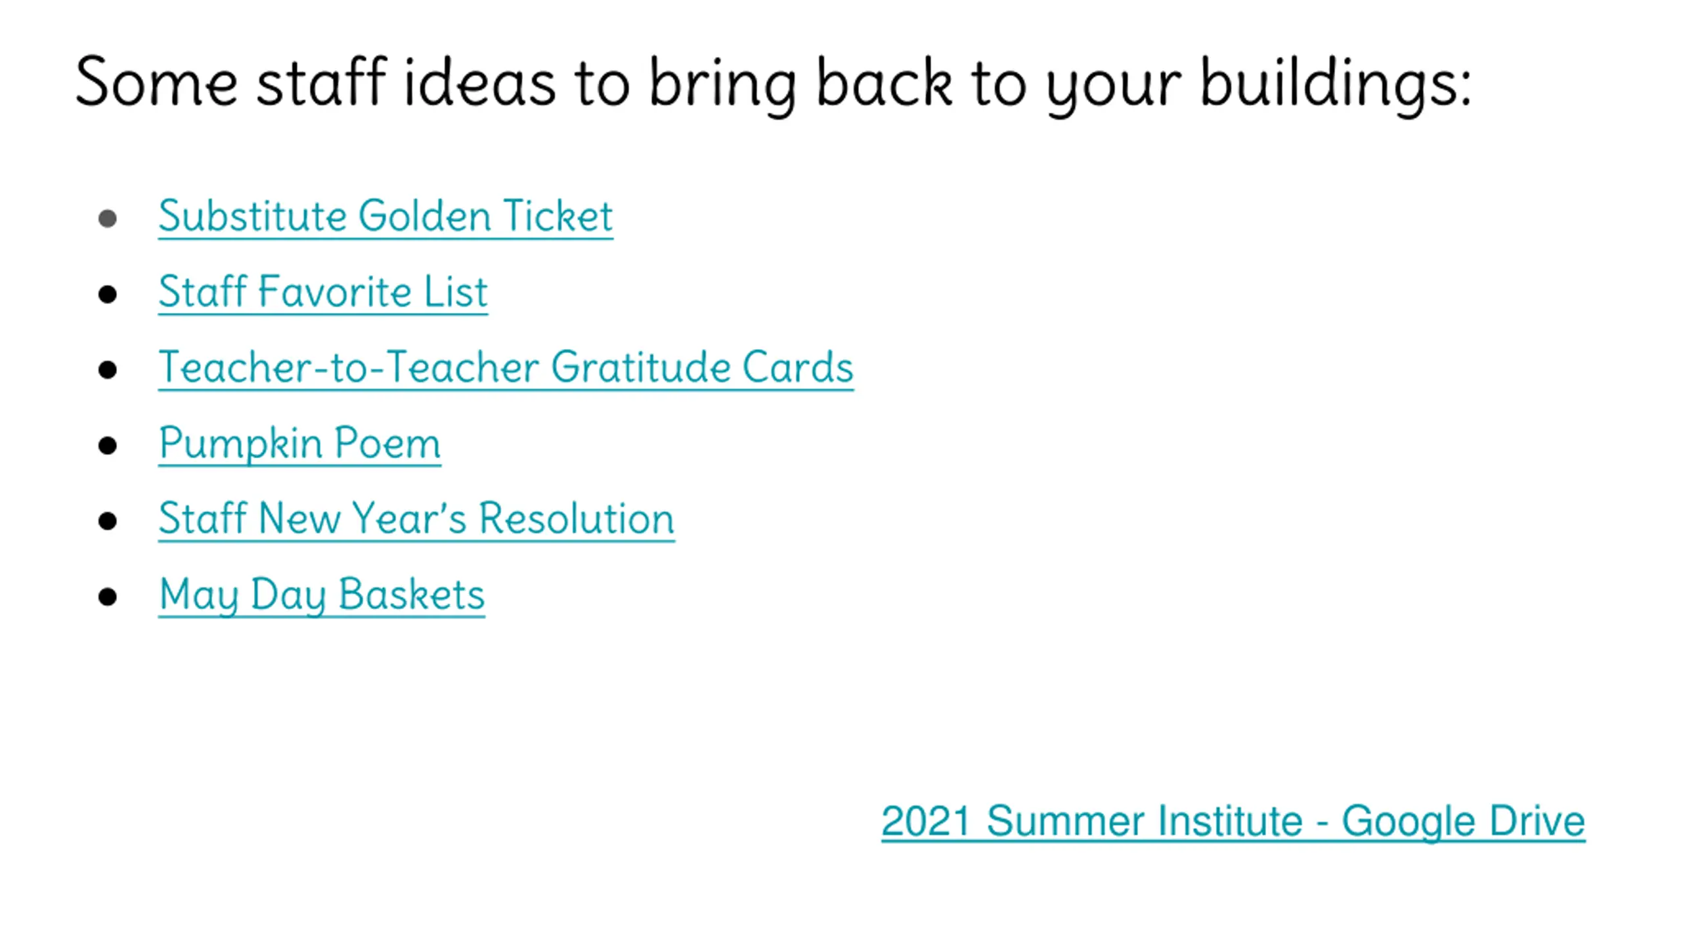This screenshot has height=945, width=1681.
Task: Follow the Teacher-to-Teacher Gratitude Cards link
Action: coord(506,367)
